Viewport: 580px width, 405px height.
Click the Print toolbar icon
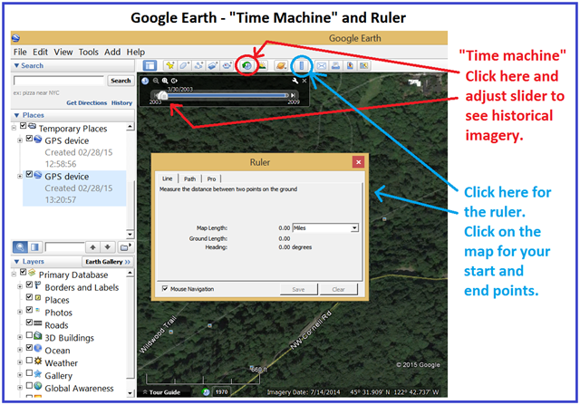[336, 66]
